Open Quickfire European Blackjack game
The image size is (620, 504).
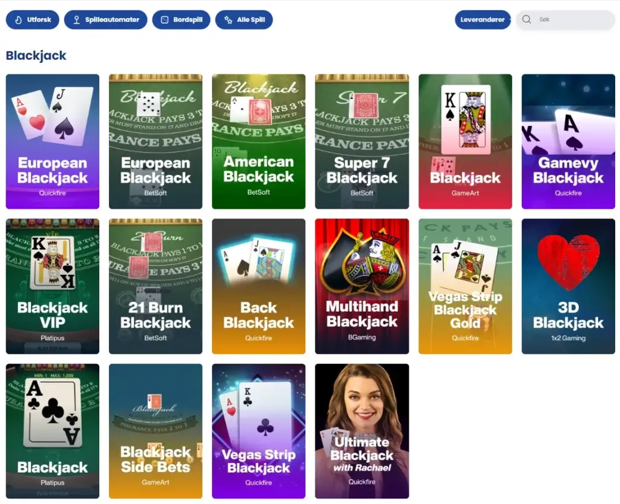[x=53, y=142]
